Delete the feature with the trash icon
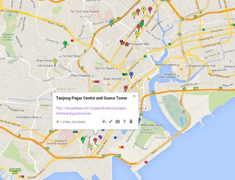Viewport: 235px width, 180px height. click(x=131, y=121)
